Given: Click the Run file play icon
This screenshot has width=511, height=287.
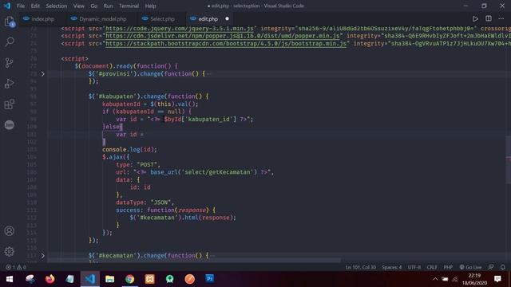Looking at the screenshot, I should point(475,19).
